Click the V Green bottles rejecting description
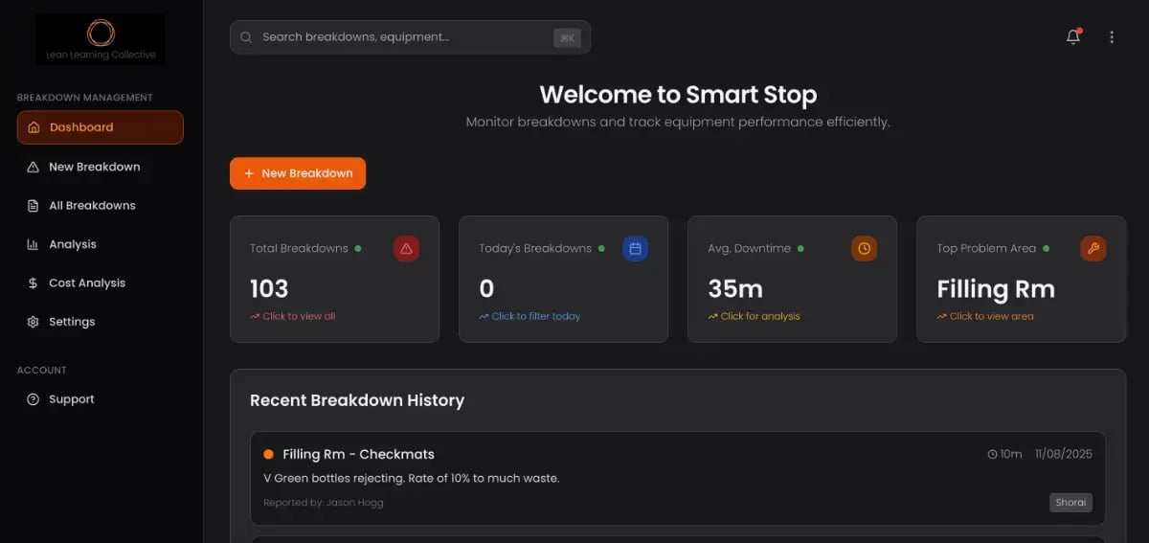Screen dimensions: 1149x543 pos(412,478)
